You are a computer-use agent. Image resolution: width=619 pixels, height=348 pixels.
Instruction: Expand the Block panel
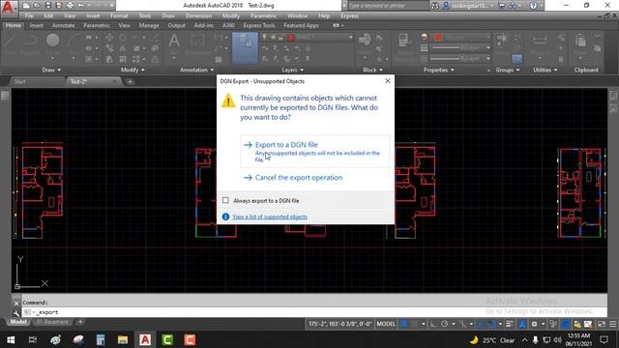pyautogui.click(x=373, y=70)
